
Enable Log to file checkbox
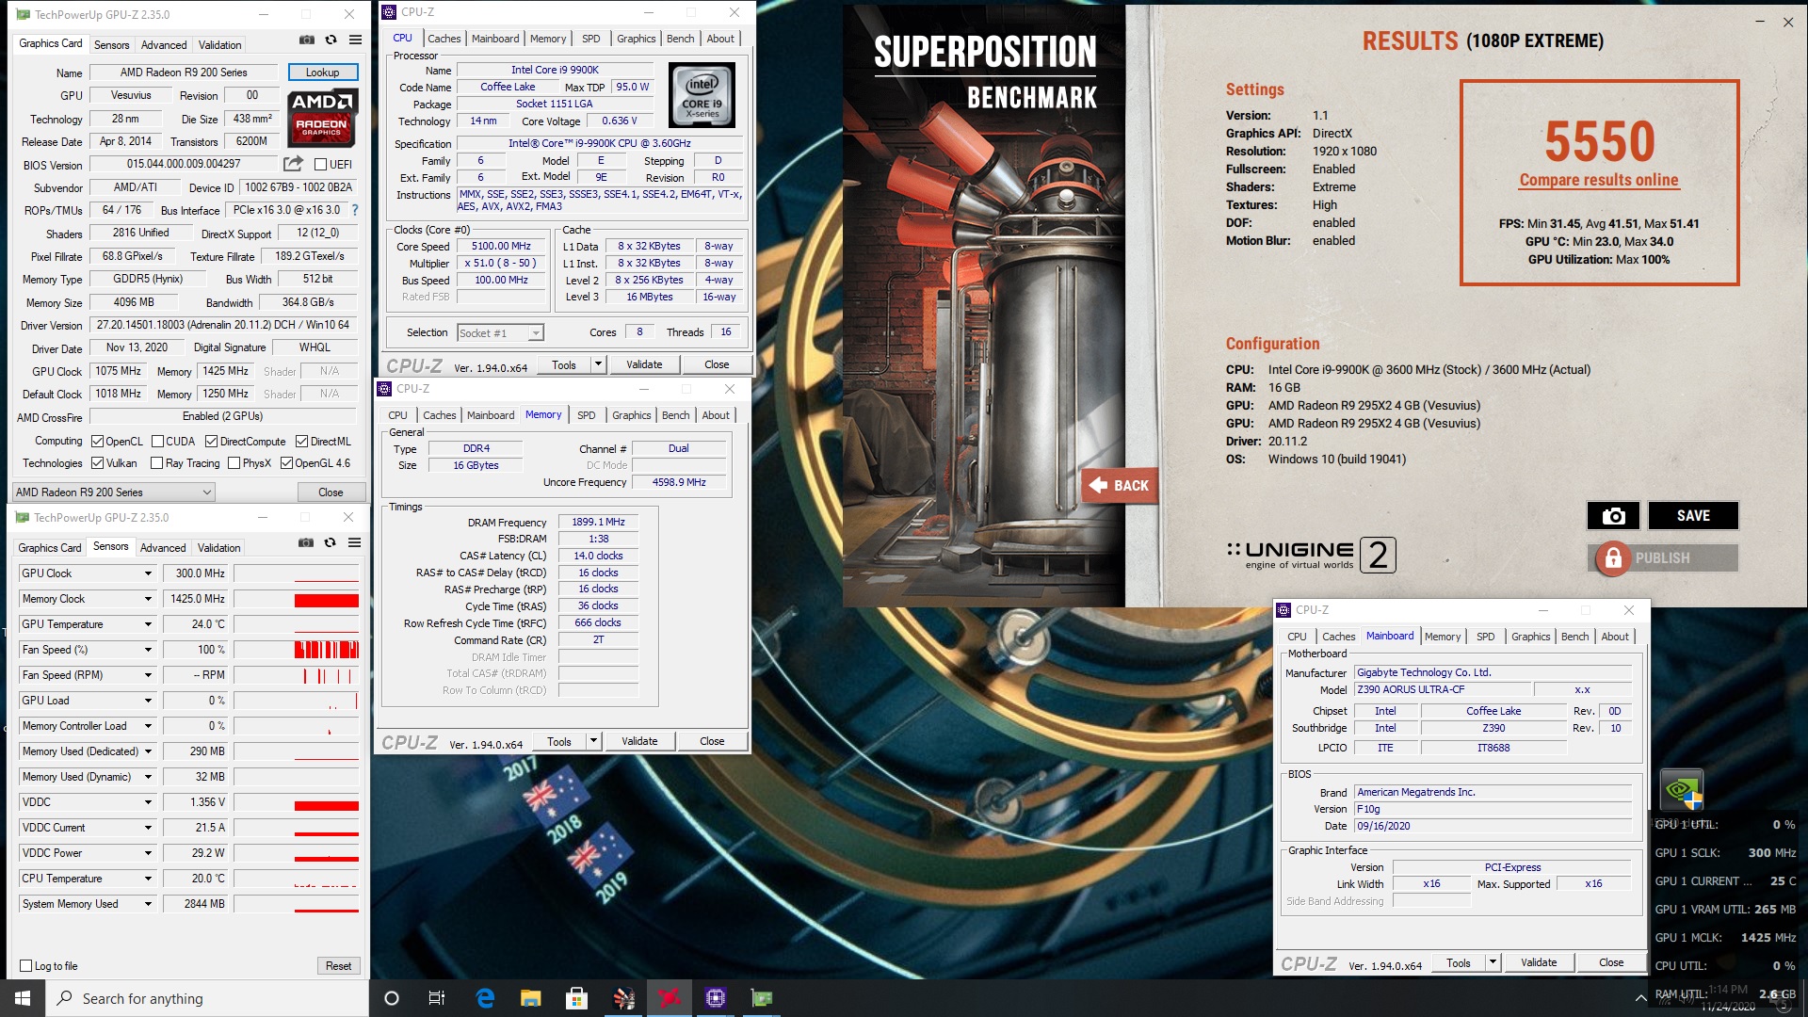[x=26, y=966]
